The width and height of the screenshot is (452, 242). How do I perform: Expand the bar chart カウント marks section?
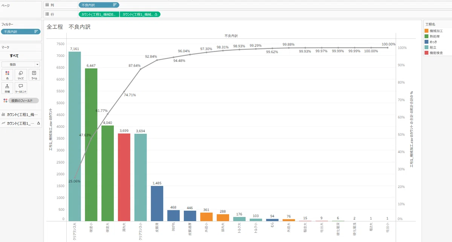pyautogui.click(x=20, y=114)
